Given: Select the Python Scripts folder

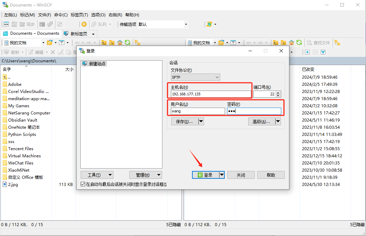Looking at the screenshot, I should pos(22,135).
